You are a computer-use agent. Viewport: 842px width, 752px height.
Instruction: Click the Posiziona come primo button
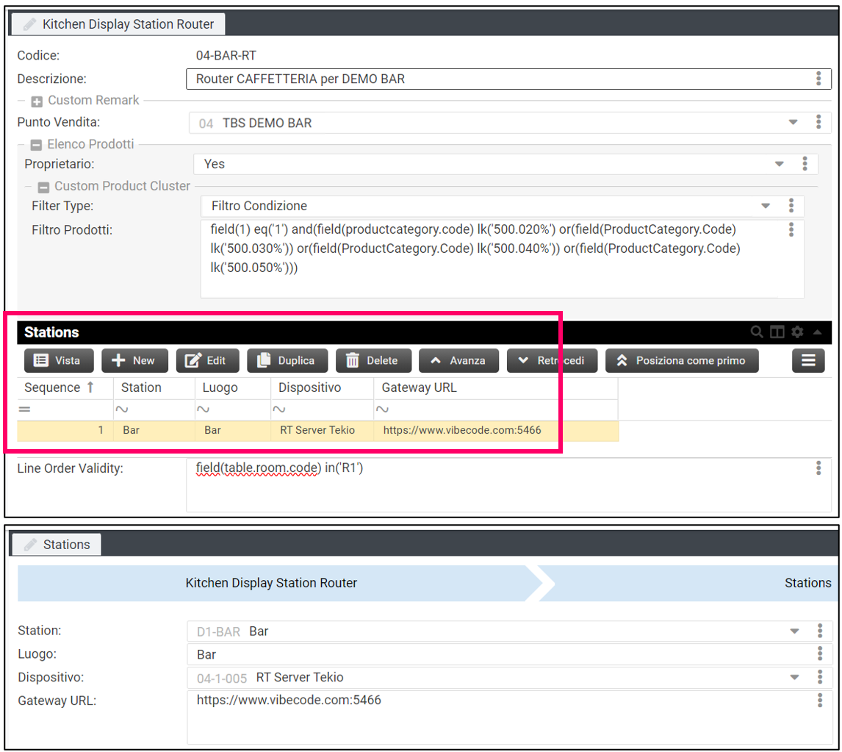(x=681, y=360)
